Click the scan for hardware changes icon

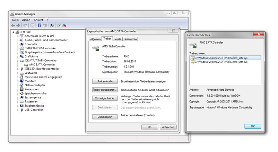point(52,26)
